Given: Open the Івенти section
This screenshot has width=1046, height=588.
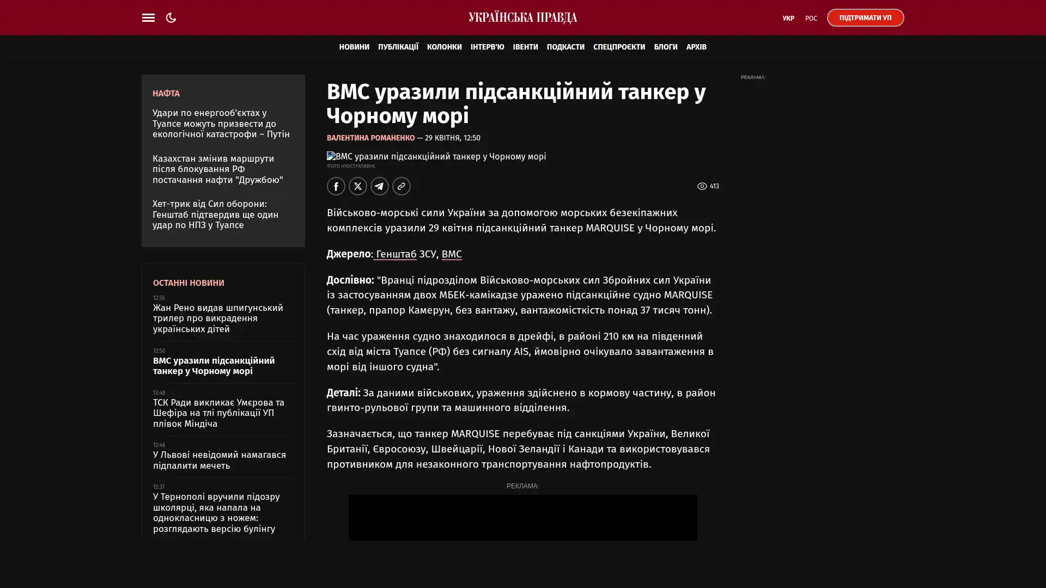Looking at the screenshot, I should (x=525, y=47).
